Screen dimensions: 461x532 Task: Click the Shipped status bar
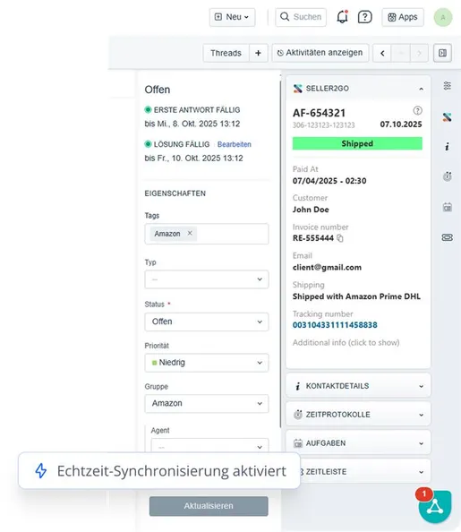[357, 143]
